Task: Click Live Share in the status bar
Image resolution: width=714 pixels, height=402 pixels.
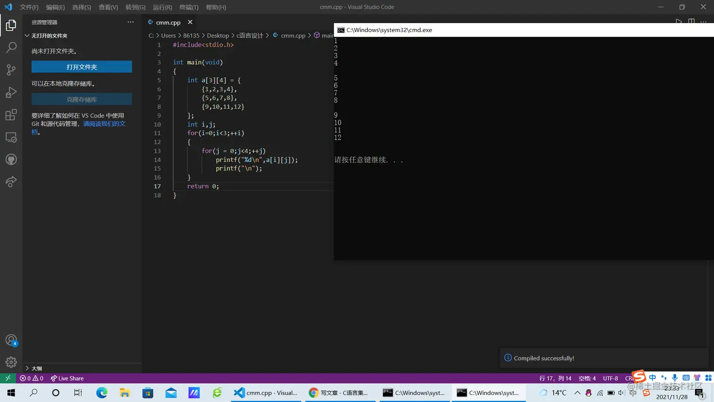Action: [x=67, y=378]
